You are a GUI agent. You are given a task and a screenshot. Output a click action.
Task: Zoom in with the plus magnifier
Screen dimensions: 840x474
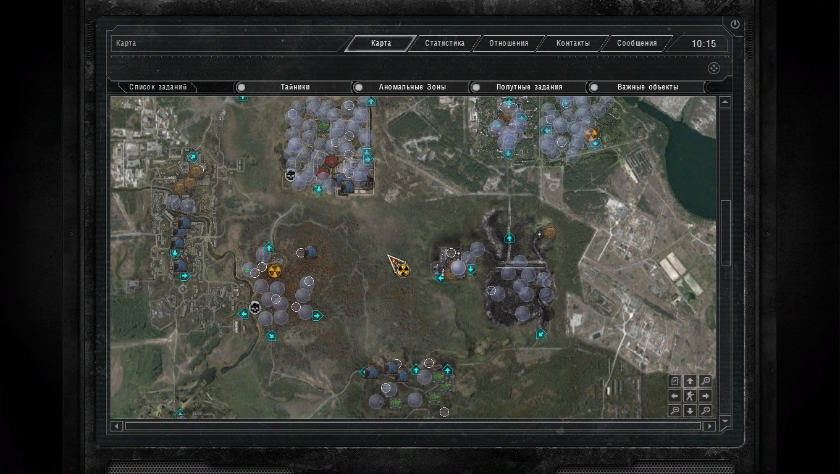705,381
